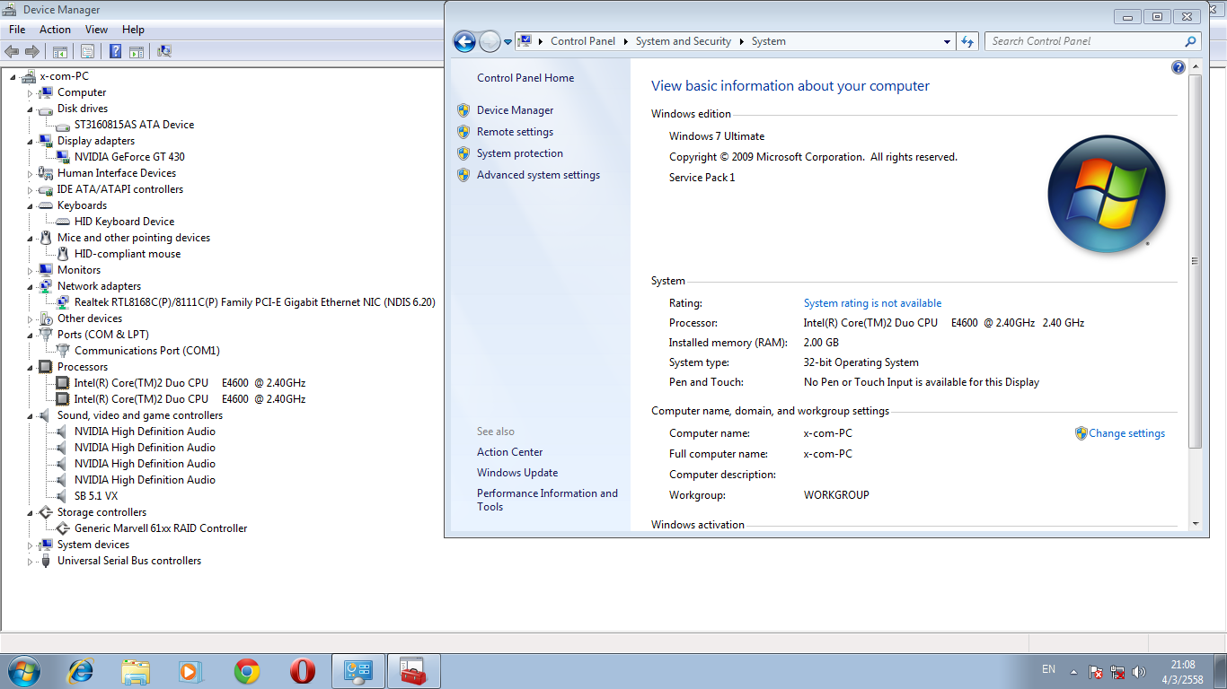Open the View menu in Device Manager
This screenshot has width=1227, height=689.
click(96, 30)
